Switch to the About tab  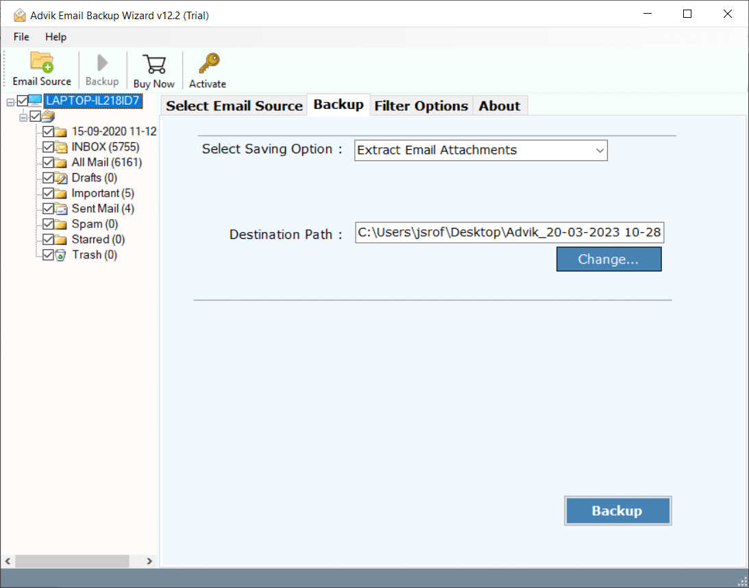[500, 105]
